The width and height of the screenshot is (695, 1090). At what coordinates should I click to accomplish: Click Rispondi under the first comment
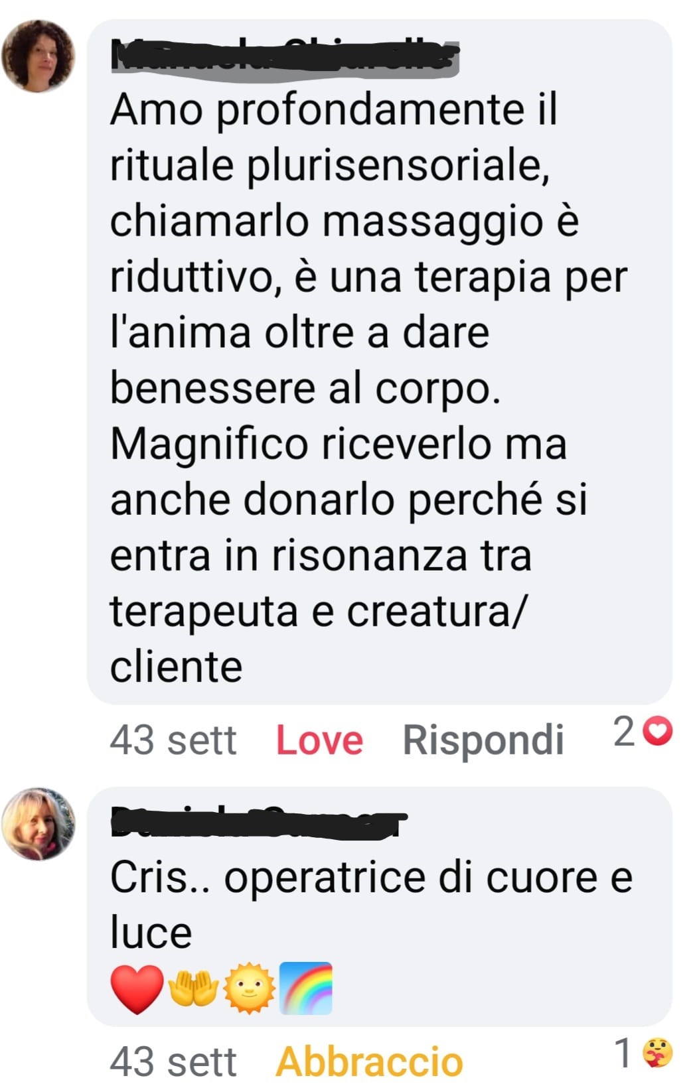pos(483,740)
